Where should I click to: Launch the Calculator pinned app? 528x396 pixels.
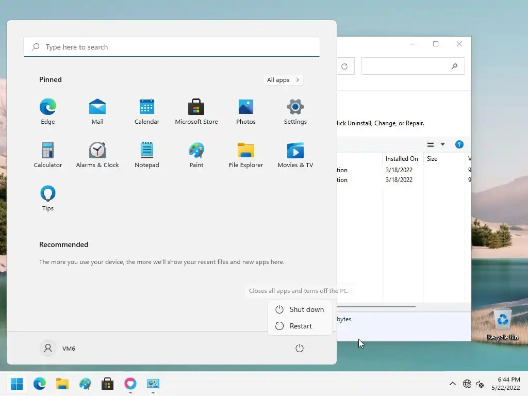(x=48, y=155)
